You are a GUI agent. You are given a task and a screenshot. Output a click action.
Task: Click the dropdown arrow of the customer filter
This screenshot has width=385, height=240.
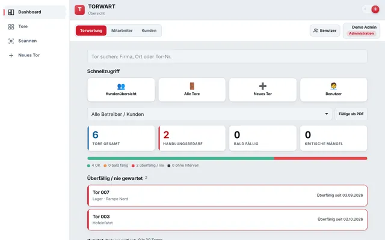coord(327,114)
